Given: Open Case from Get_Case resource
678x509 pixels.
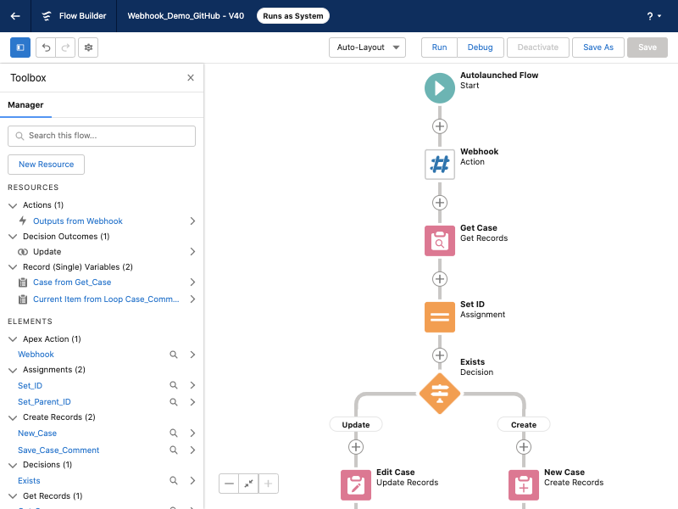Looking at the screenshot, I should click(x=72, y=282).
